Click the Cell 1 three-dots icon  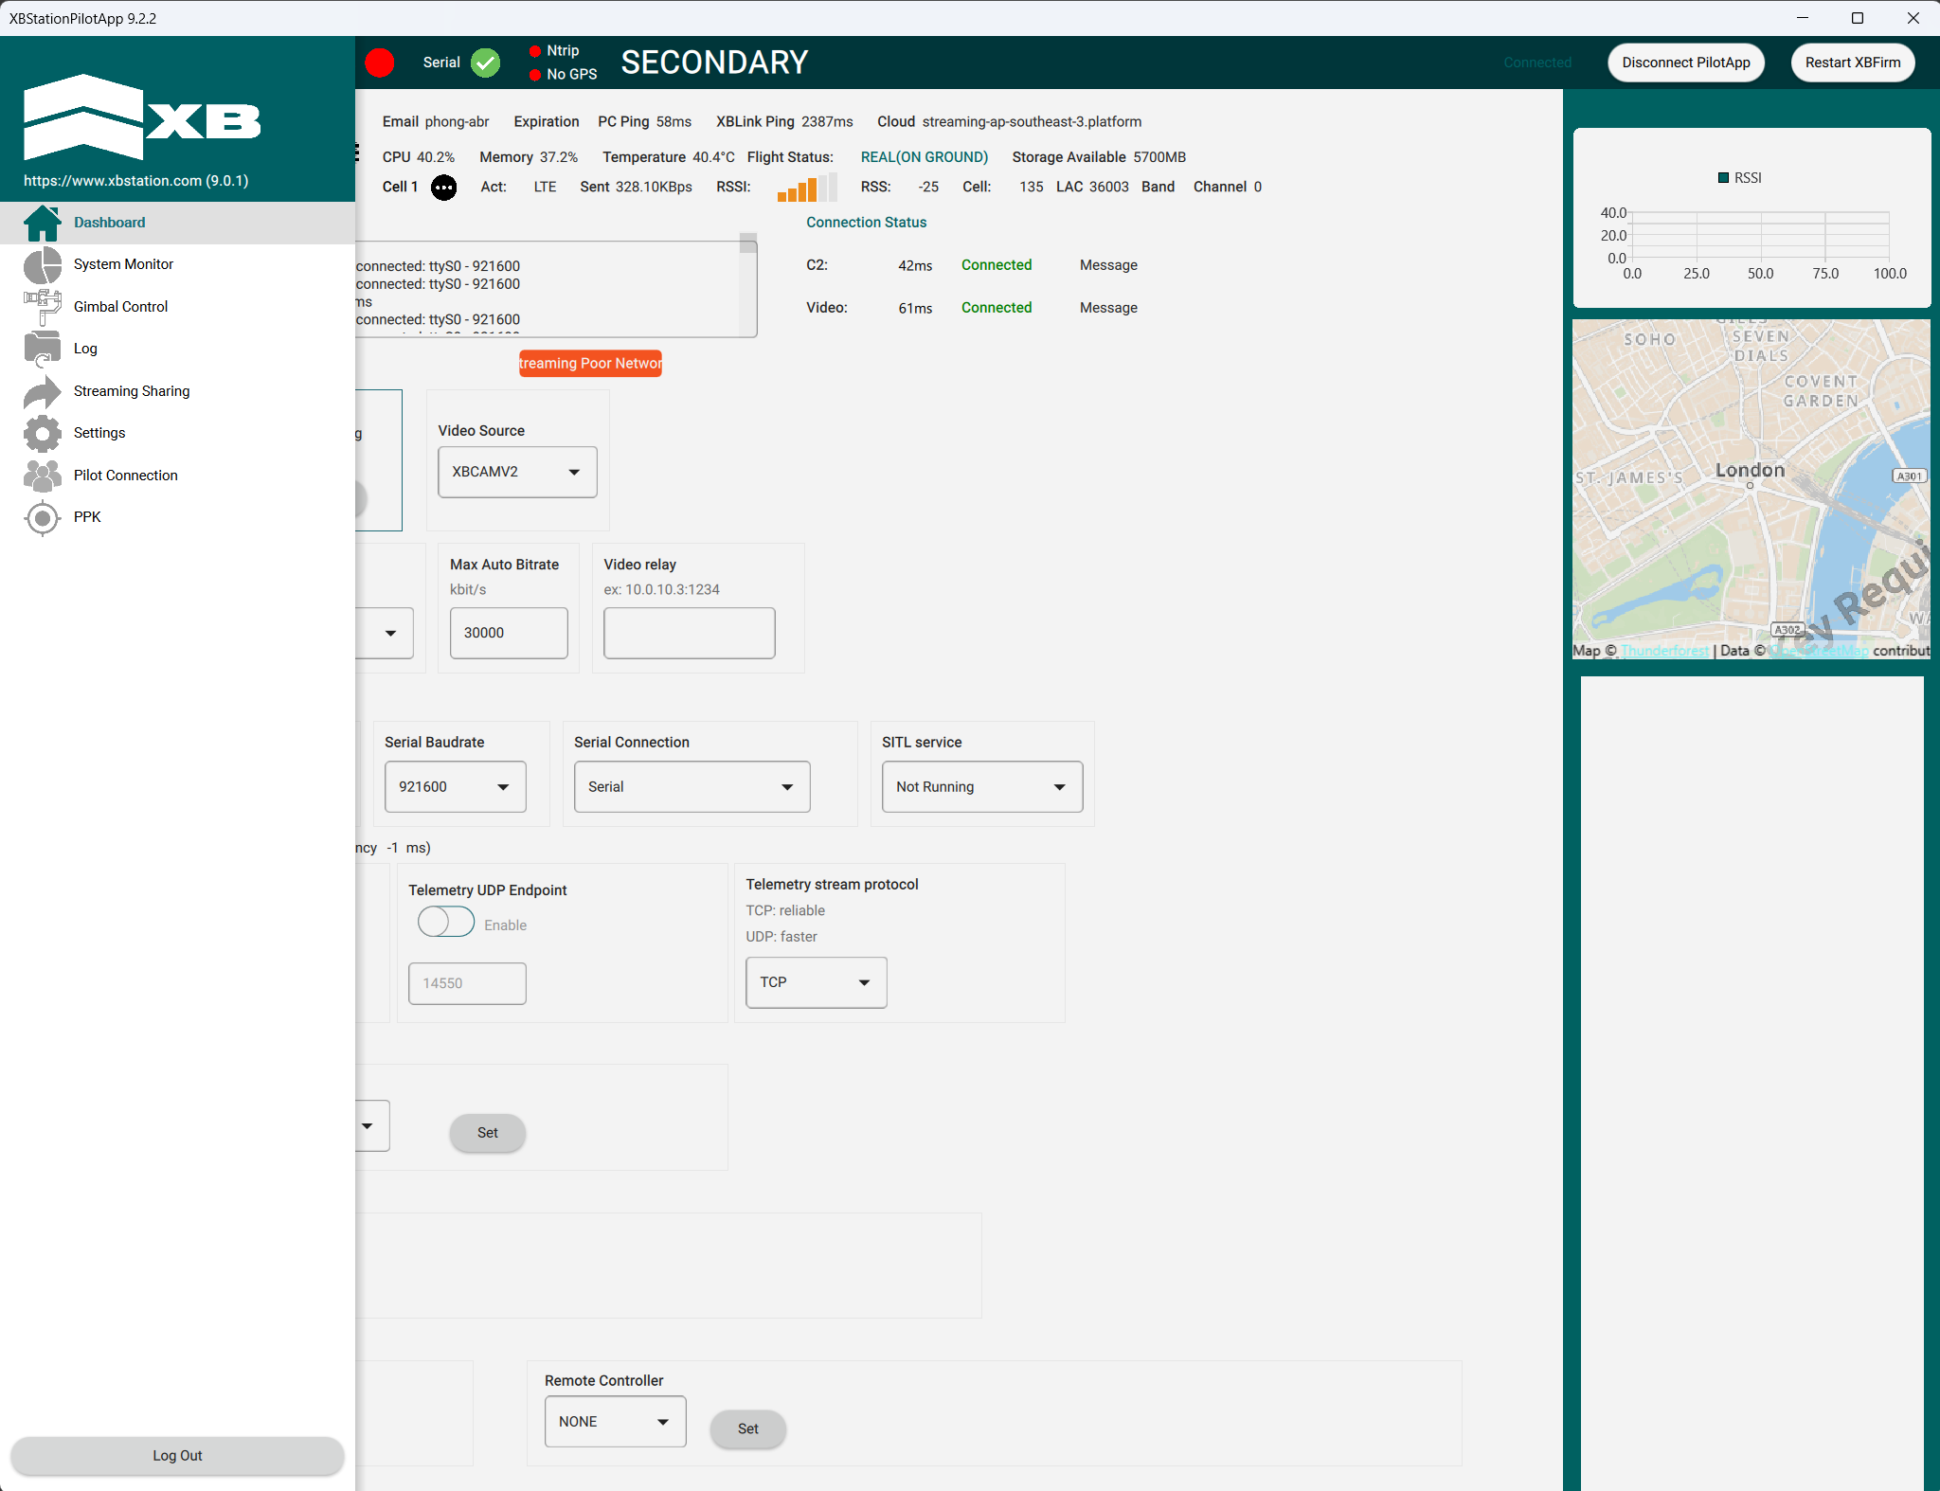click(443, 188)
